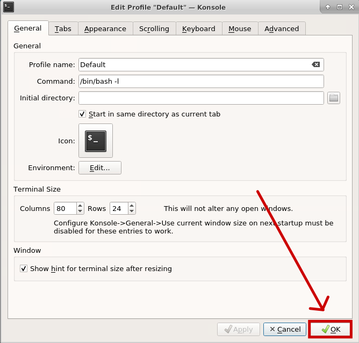359x343 pixels.
Task: Open the Scrolling tab
Action: coord(154,28)
